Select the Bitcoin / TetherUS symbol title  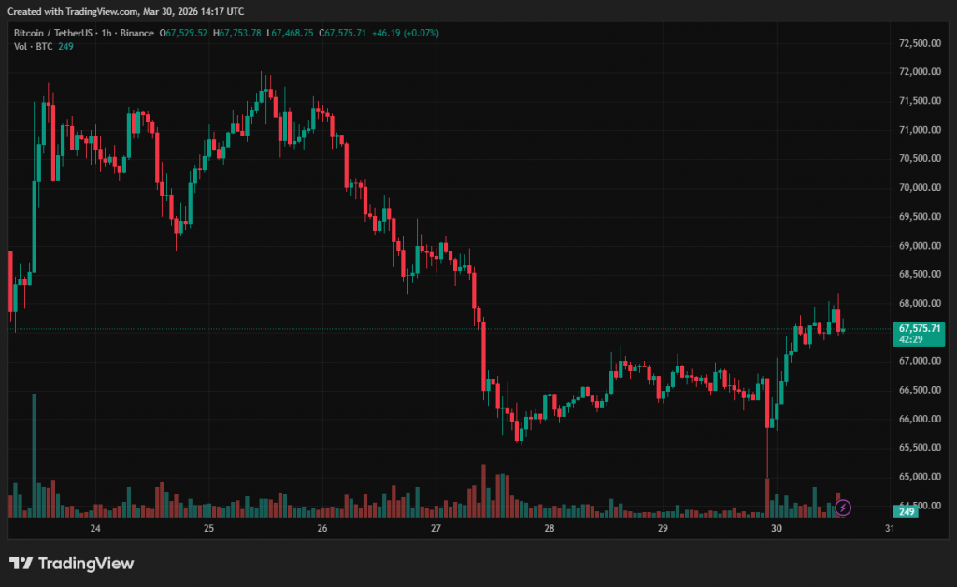pos(52,33)
